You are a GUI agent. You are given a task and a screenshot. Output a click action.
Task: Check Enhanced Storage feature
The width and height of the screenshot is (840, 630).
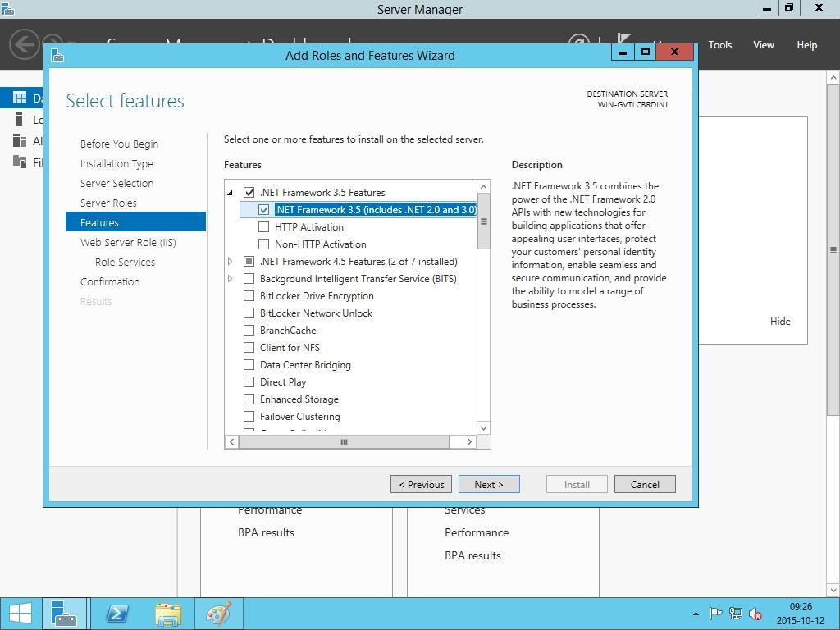(x=249, y=399)
